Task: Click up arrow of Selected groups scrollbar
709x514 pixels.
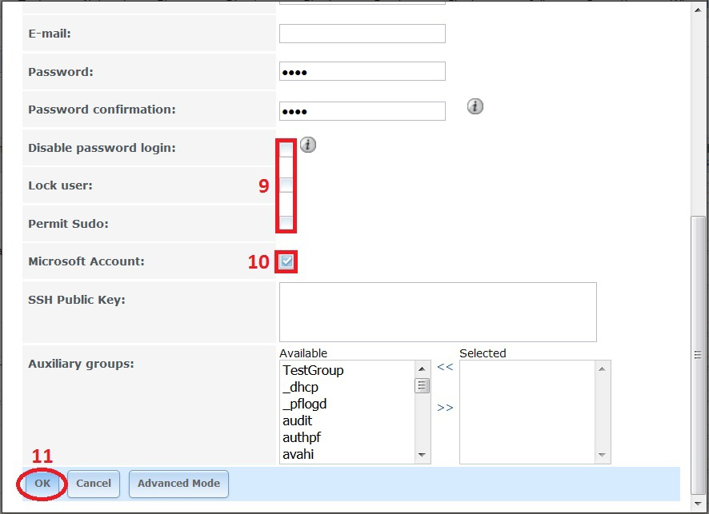Action: (x=603, y=369)
